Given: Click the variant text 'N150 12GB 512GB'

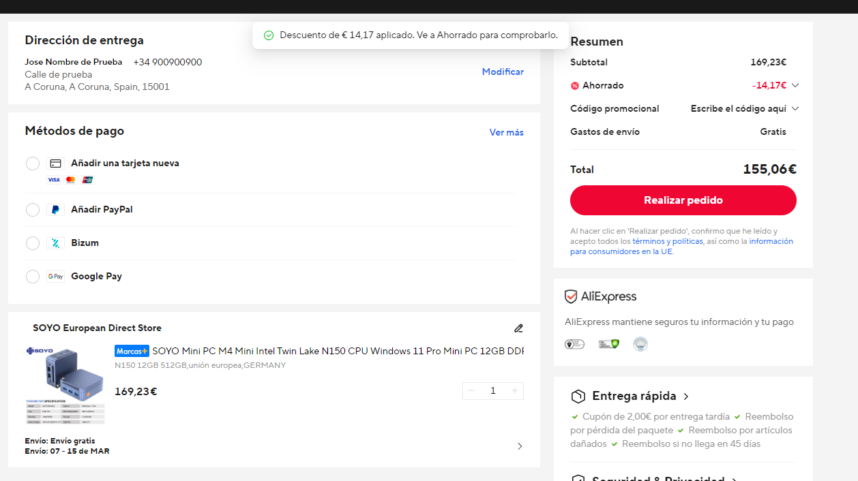Looking at the screenshot, I should pos(151,366).
